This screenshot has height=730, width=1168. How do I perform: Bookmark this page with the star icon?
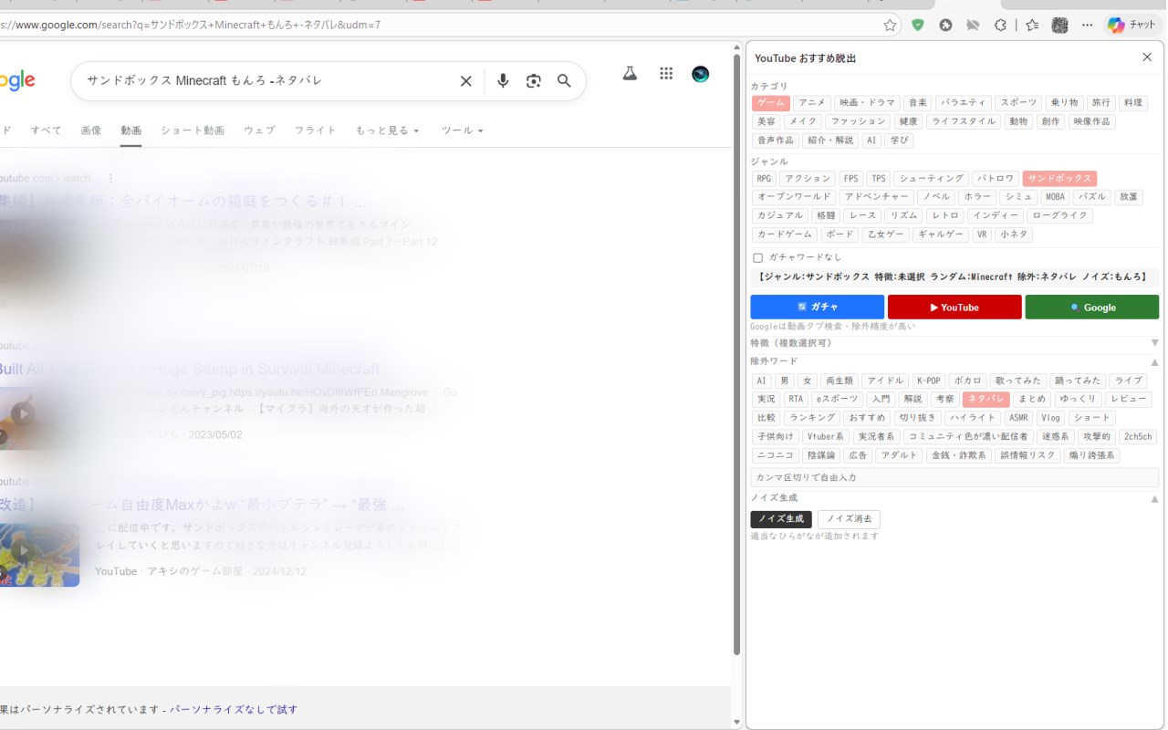click(x=890, y=26)
